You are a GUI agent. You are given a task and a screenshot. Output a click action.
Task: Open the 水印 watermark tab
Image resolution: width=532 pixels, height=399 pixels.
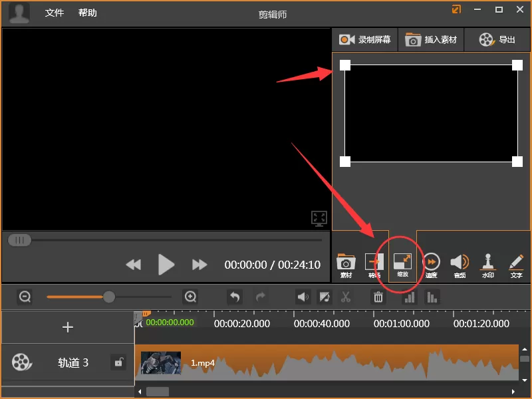(x=488, y=266)
